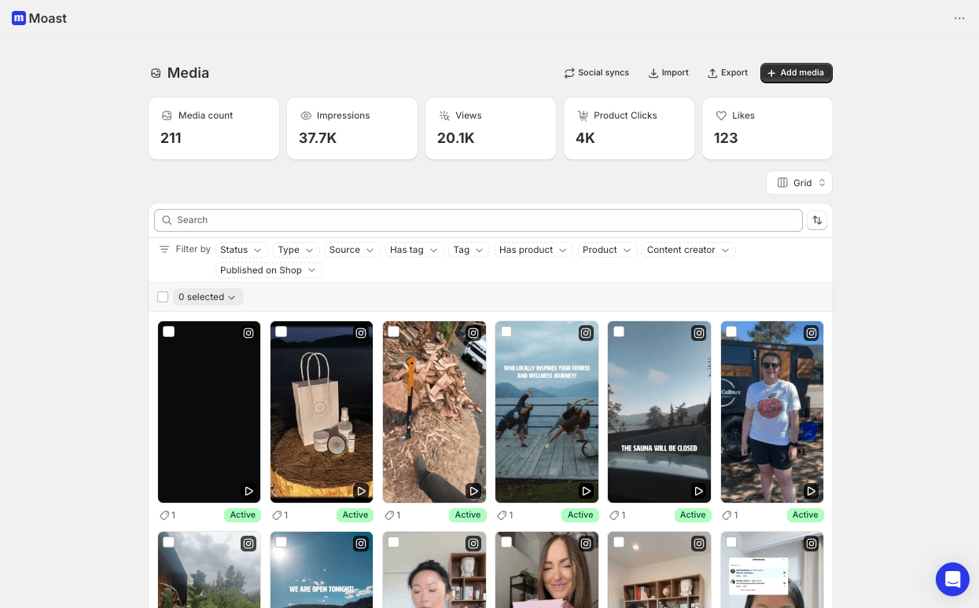Check the black video thumbnail checkbox
Viewport: 979px width, 608px height.
click(168, 331)
